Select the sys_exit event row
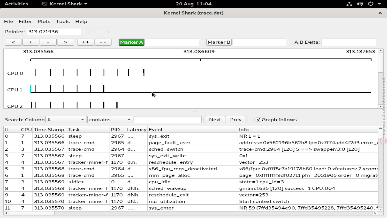Viewport: 387px width, 218px height. click(x=191, y=136)
